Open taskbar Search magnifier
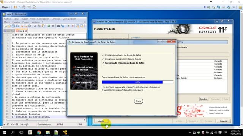The image size is (243, 136). click(13, 133)
